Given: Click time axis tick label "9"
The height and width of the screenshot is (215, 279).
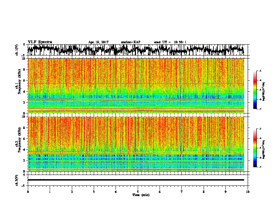Looking at the screenshot, I should pos(225,192).
